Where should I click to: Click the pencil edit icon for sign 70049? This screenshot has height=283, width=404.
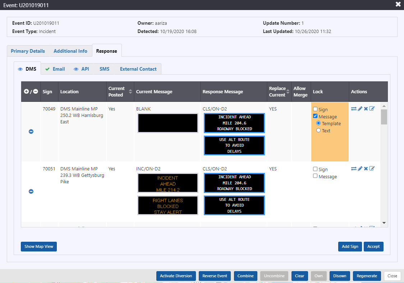click(360, 109)
